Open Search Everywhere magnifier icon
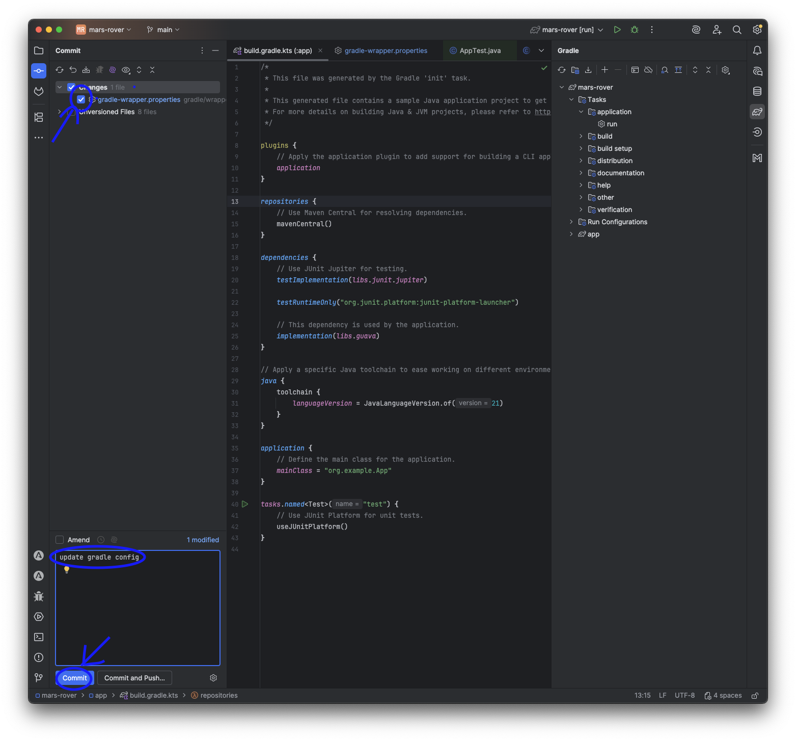 coord(737,30)
